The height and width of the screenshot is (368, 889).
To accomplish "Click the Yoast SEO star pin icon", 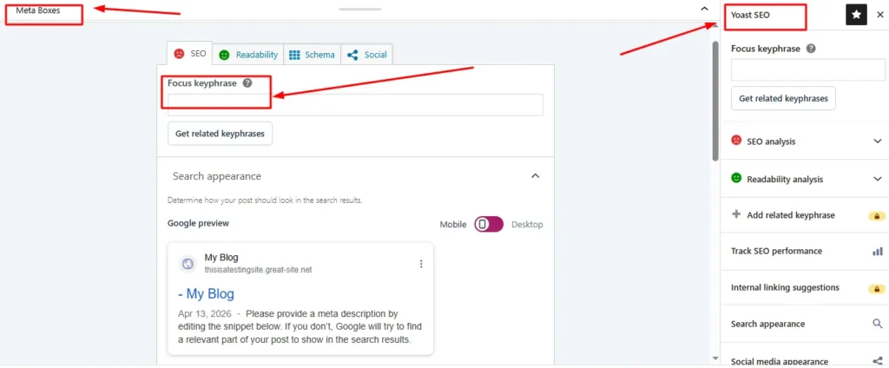I will pos(857,16).
